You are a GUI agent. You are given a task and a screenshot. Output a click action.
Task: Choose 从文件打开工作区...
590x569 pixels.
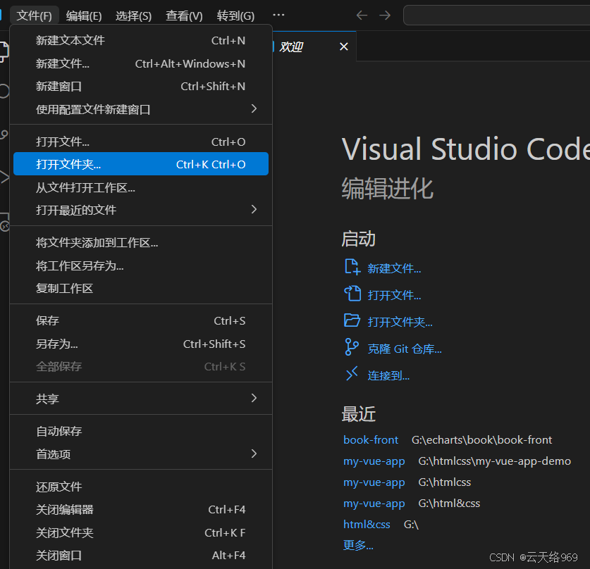click(x=141, y=187)
